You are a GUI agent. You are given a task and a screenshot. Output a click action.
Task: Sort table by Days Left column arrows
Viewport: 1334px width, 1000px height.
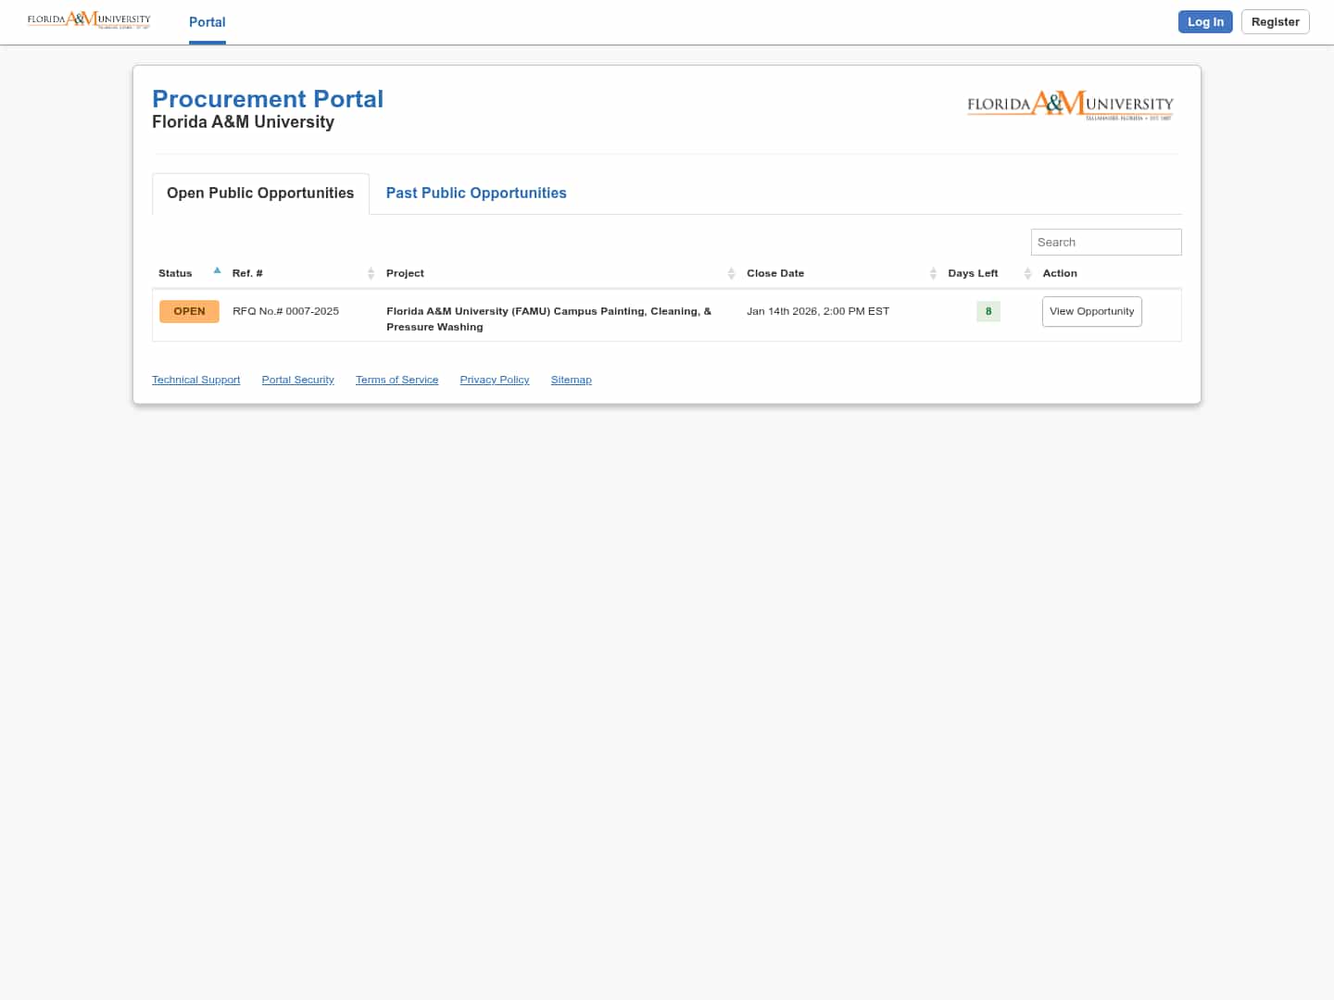pos(1027,273)
